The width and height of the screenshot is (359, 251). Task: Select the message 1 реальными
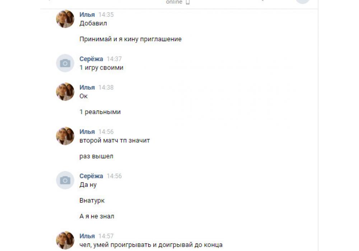click(100, 112)
